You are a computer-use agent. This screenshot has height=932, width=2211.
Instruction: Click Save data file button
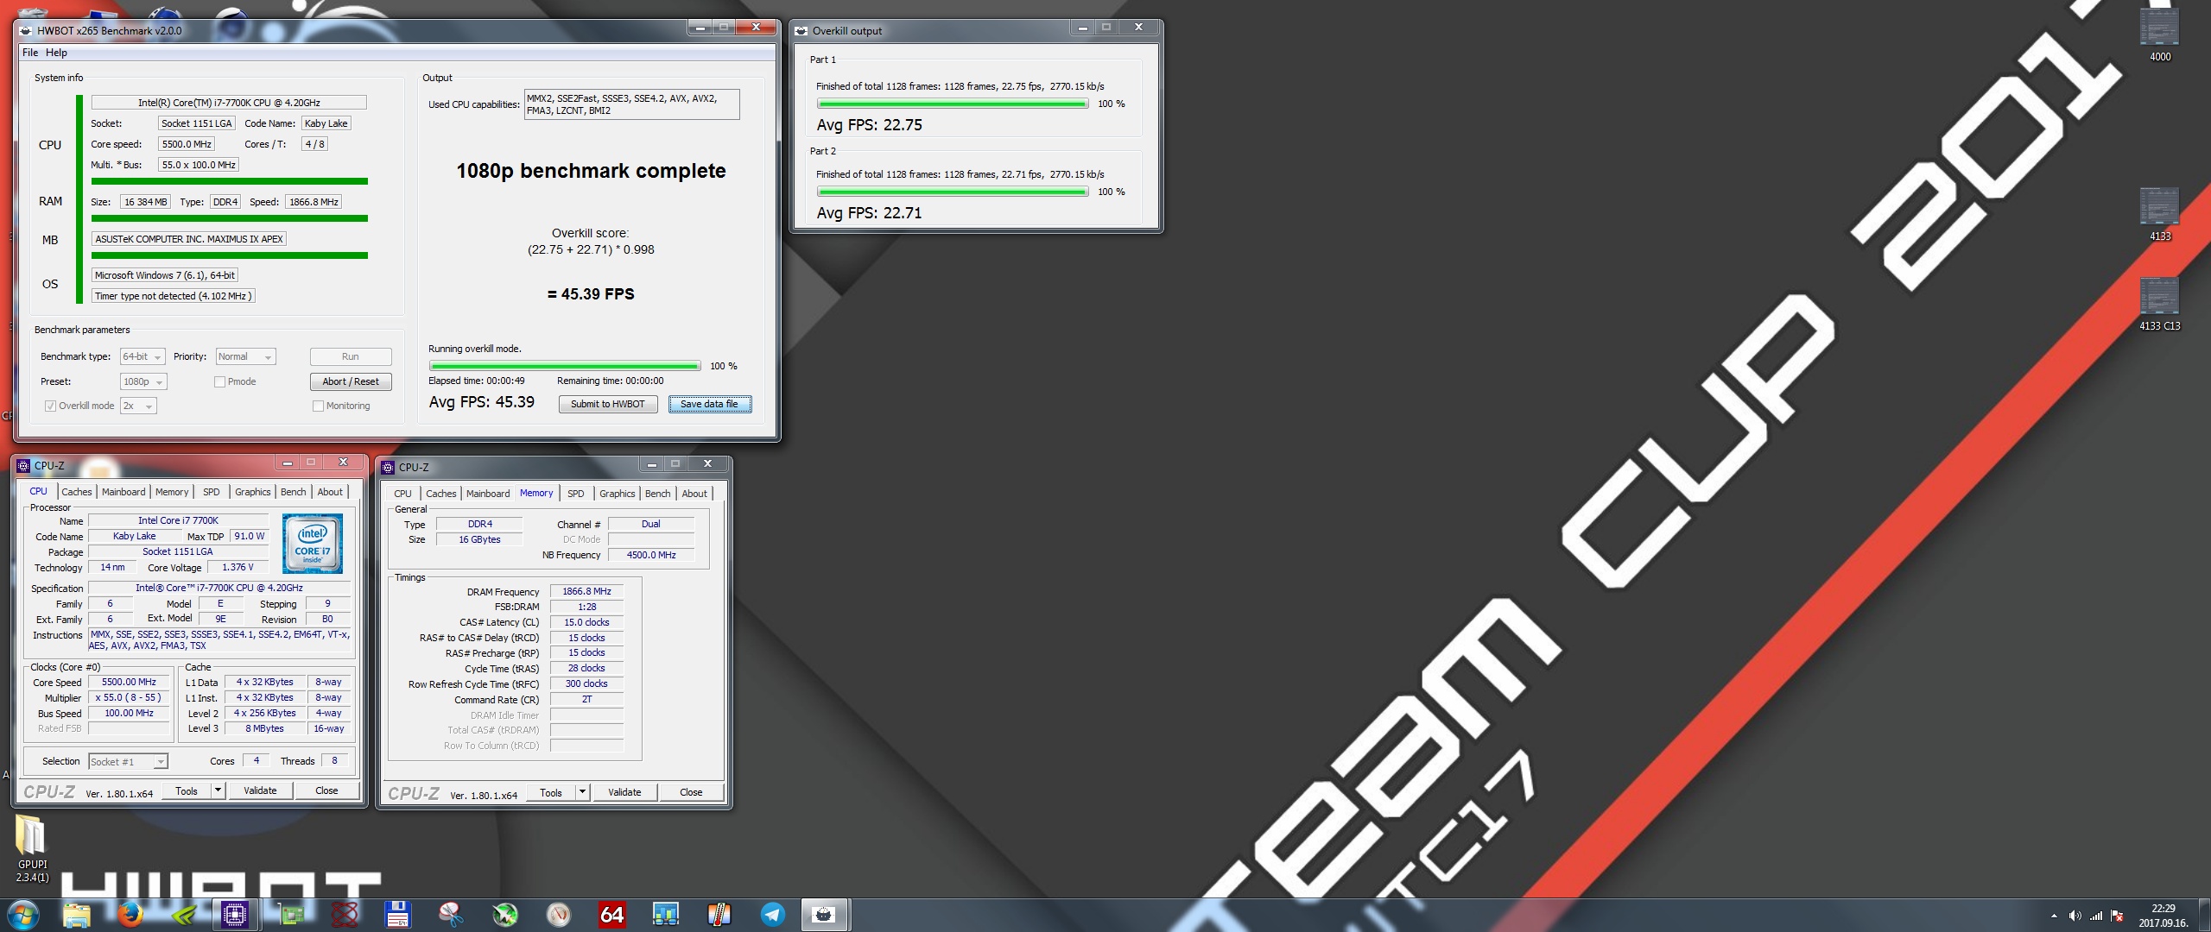click(x=709, y=404)
